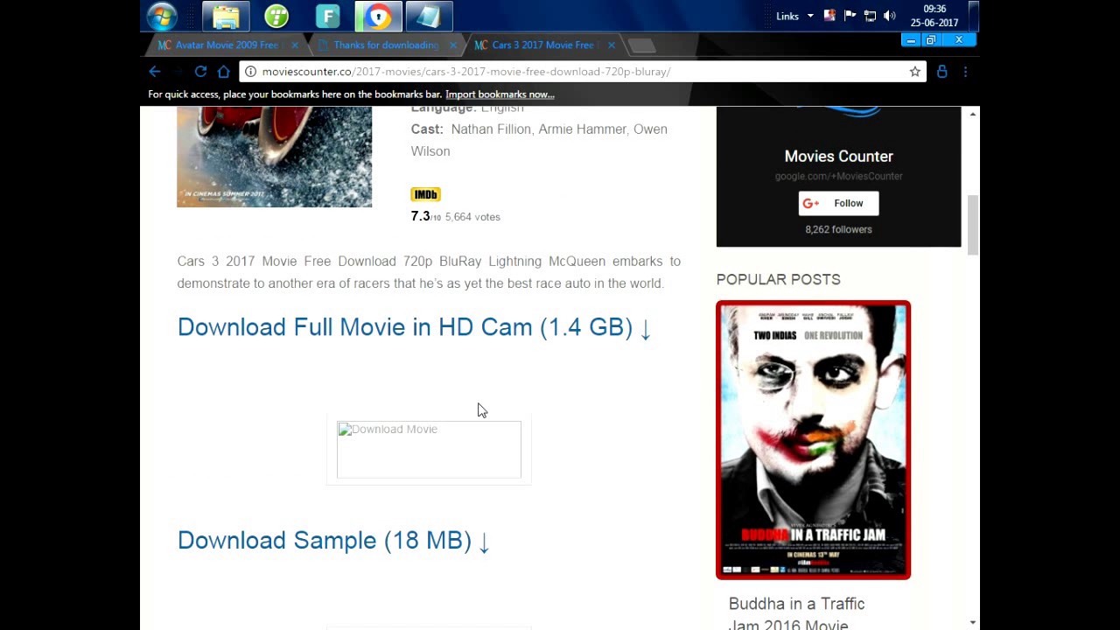View site information icon in address bar
This screenshot has height=630, width=1120.
pyautogui.click(x=250, y=72)
